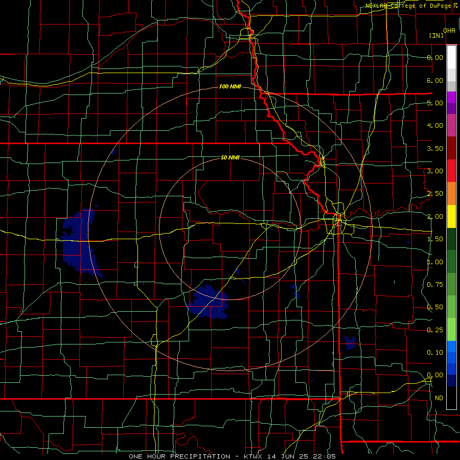Image resolution: width=460 pixels, height=460 pixels.
Task: Click the '50 NMI' range ring label
Action: pos(230,157)
